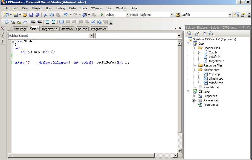Click the Undo arrow icon

pos(66,15)
